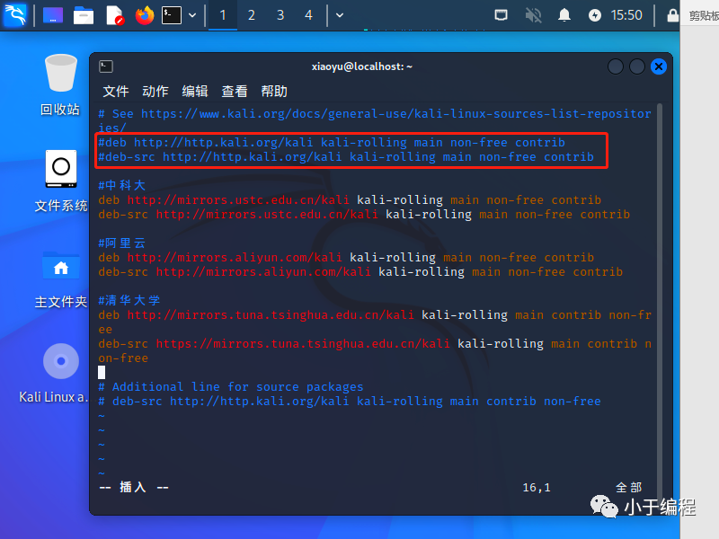Toggle the screen lock icon

[x=671, y=15]
